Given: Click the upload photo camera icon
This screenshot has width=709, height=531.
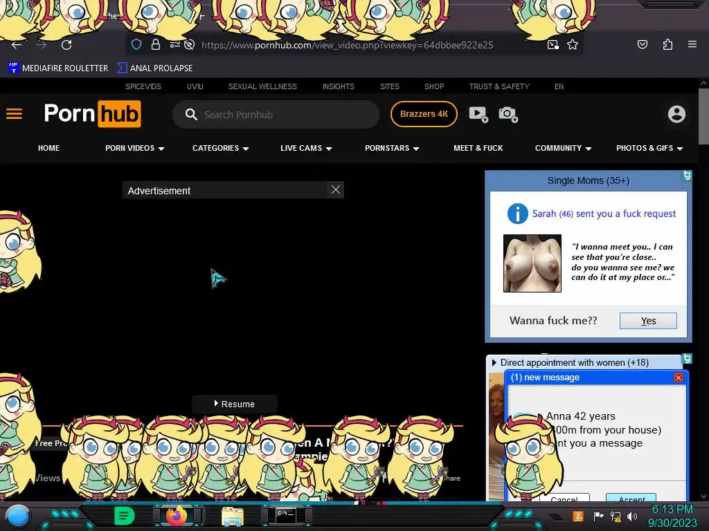Looking at the screenshot, I should pos(508,114).
